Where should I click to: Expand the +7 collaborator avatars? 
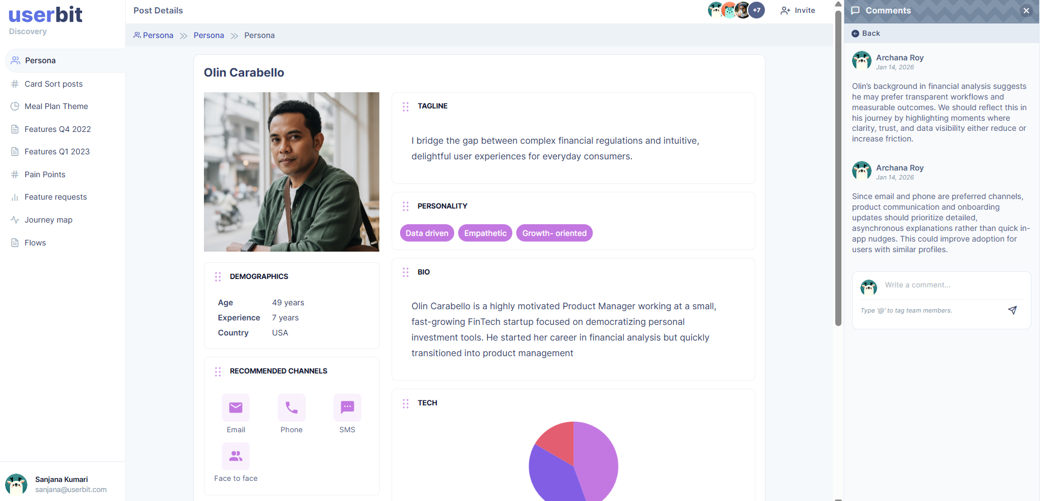[x=757, y=10]
